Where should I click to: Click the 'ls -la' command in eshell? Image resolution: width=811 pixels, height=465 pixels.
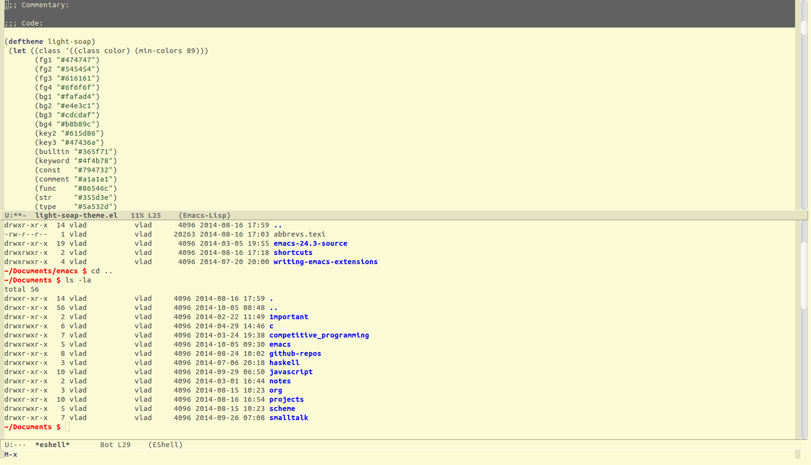tap(78, 280)
